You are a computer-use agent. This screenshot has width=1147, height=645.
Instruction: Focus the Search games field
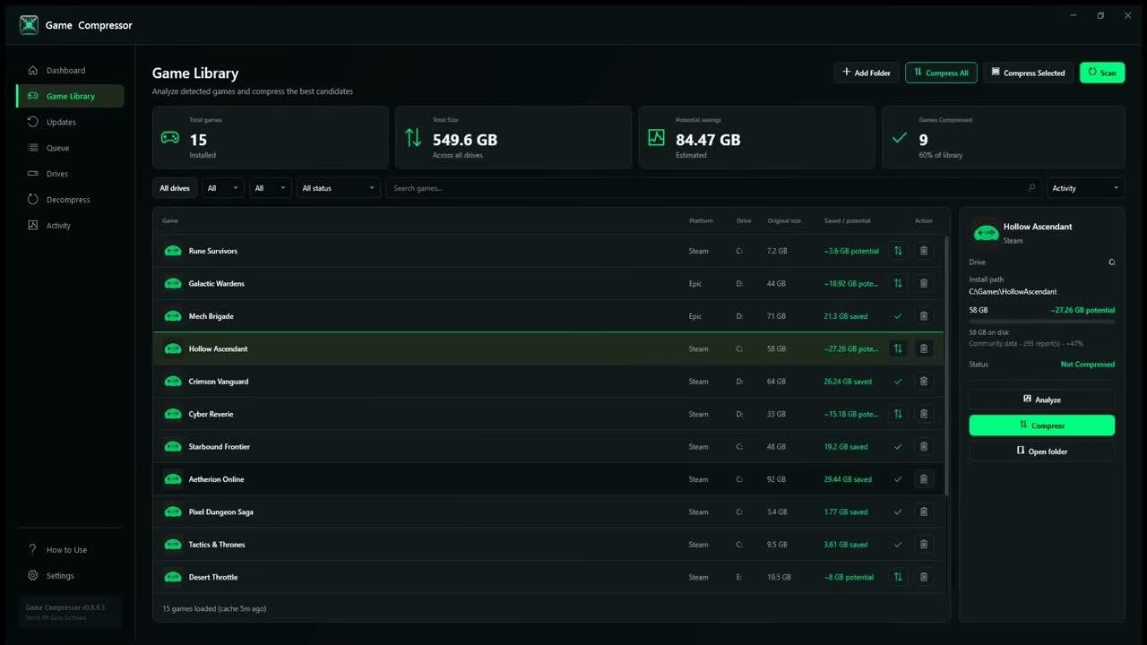point(713,188)
